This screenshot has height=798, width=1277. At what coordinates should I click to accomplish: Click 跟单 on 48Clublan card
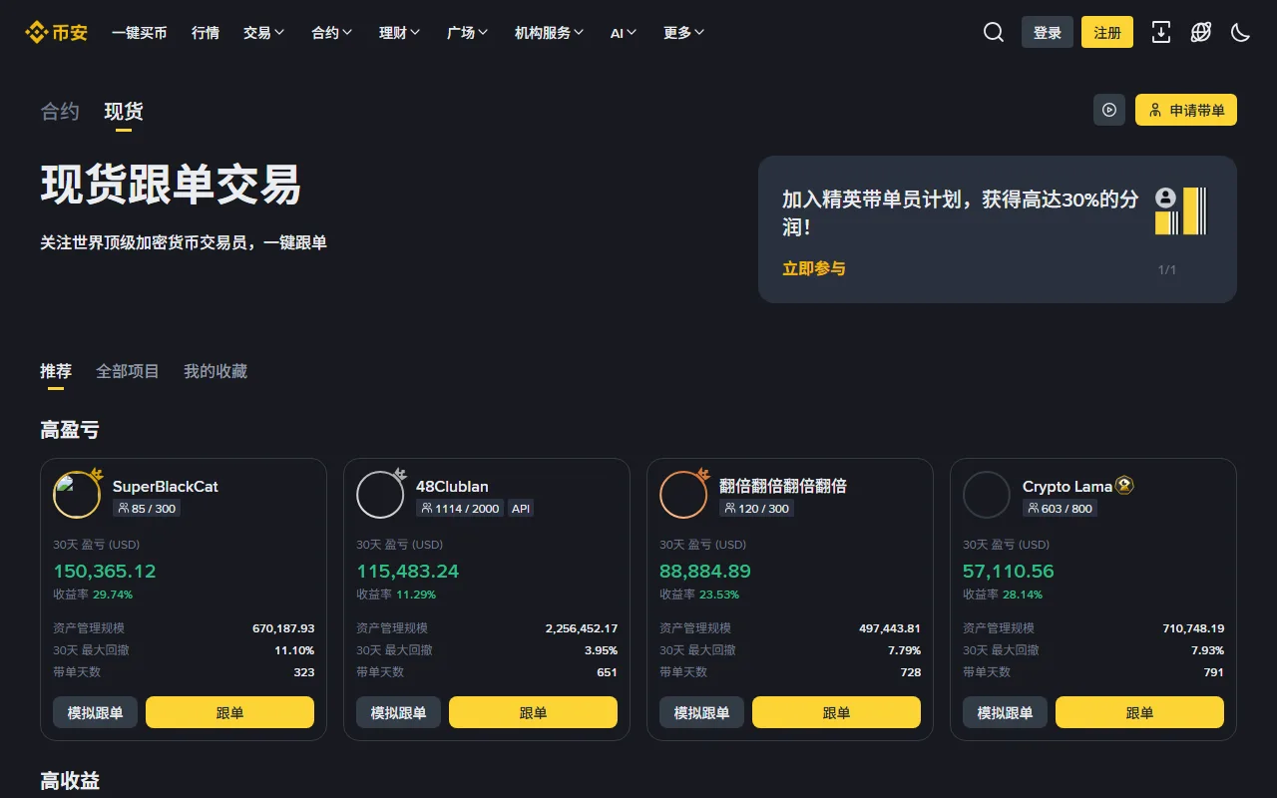pos(533,712)
